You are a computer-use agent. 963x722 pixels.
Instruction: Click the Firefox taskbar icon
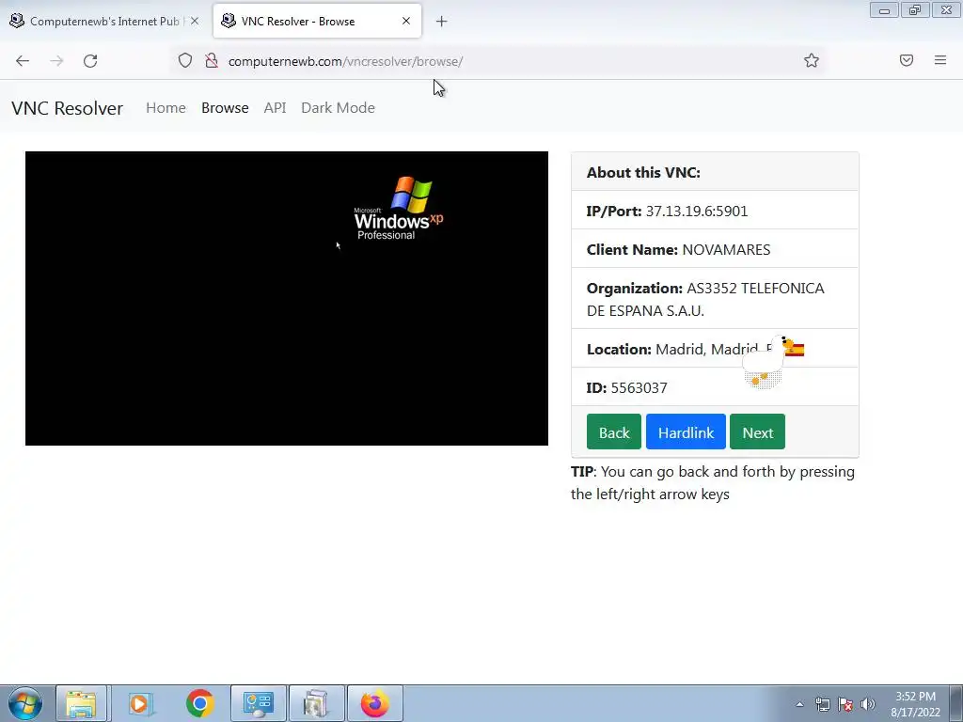pyautogui.click(x=374, y=703)
